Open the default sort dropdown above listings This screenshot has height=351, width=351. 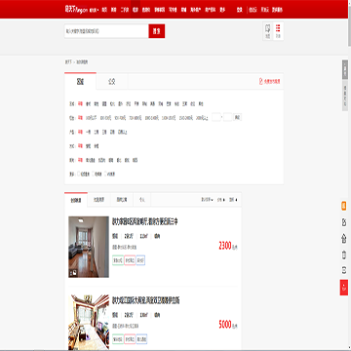coord(207,200)
